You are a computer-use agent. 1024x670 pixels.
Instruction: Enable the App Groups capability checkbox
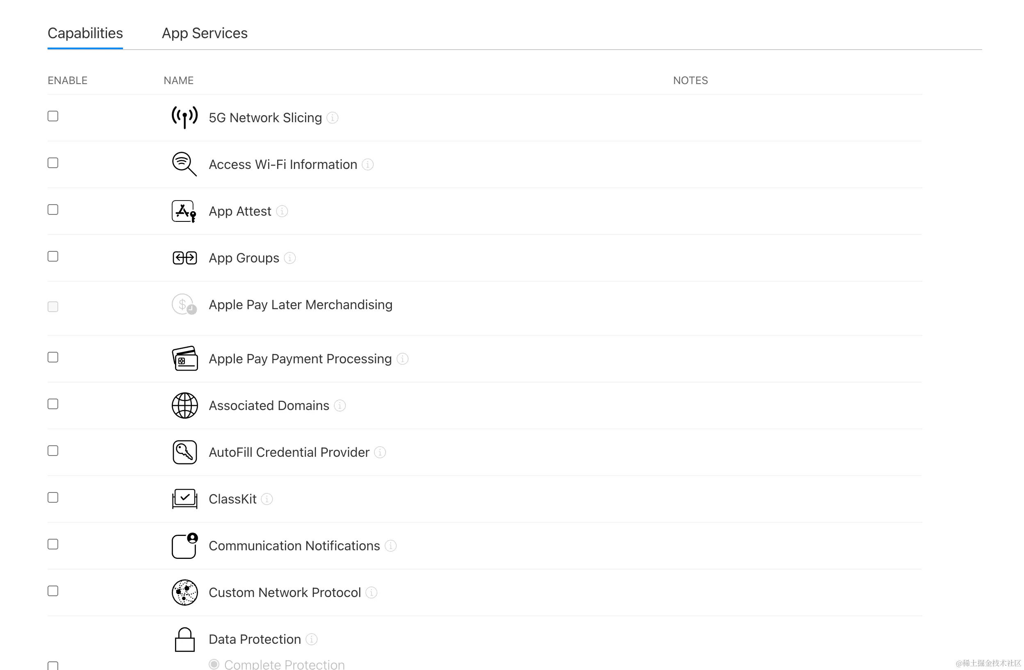pos(52,256)
